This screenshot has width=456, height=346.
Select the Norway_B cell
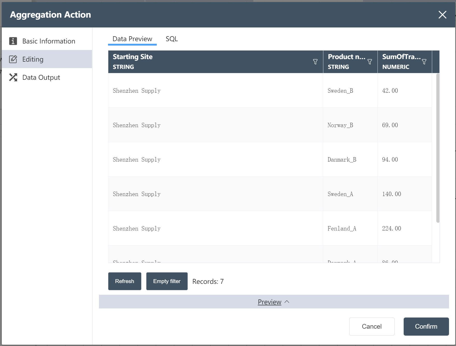[x=350, y=125]
